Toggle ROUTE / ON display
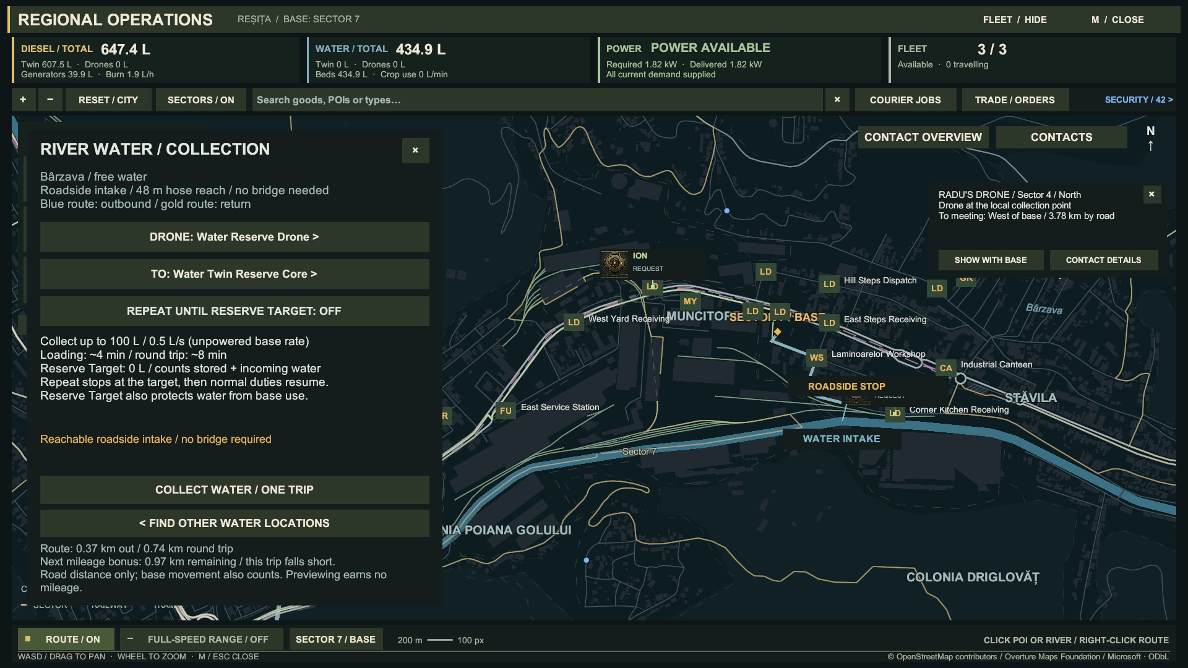This screenshot has width=1188, height=668. tap(66, 640)
